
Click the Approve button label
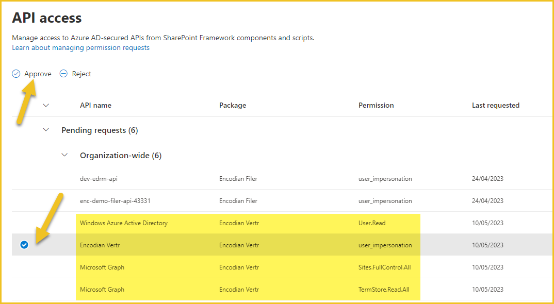38,74
